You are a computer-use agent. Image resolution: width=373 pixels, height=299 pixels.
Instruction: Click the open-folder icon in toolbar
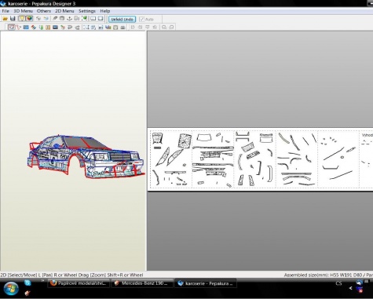[5, 19]
